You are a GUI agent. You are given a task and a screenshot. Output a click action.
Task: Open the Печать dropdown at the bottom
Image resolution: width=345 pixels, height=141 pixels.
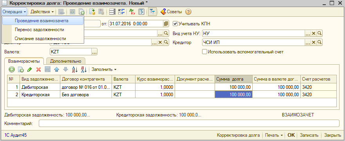(274, 135)
